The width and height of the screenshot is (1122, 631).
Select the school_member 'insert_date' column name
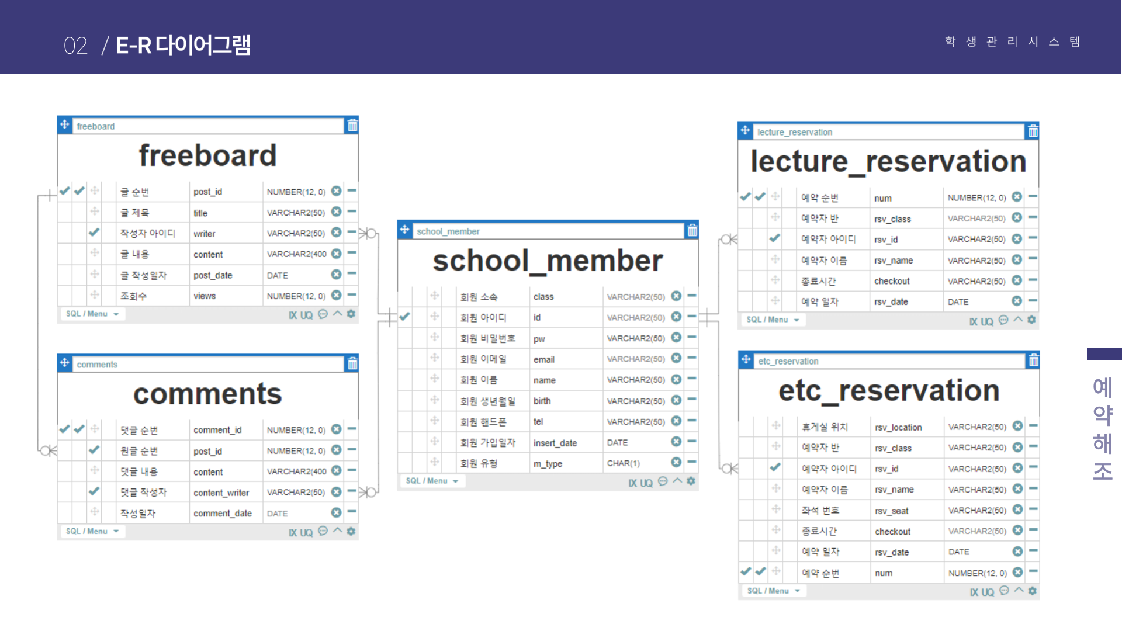click(x=555, y=443)
